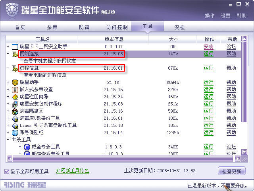Open the 设置 menu

click(226, 16)
